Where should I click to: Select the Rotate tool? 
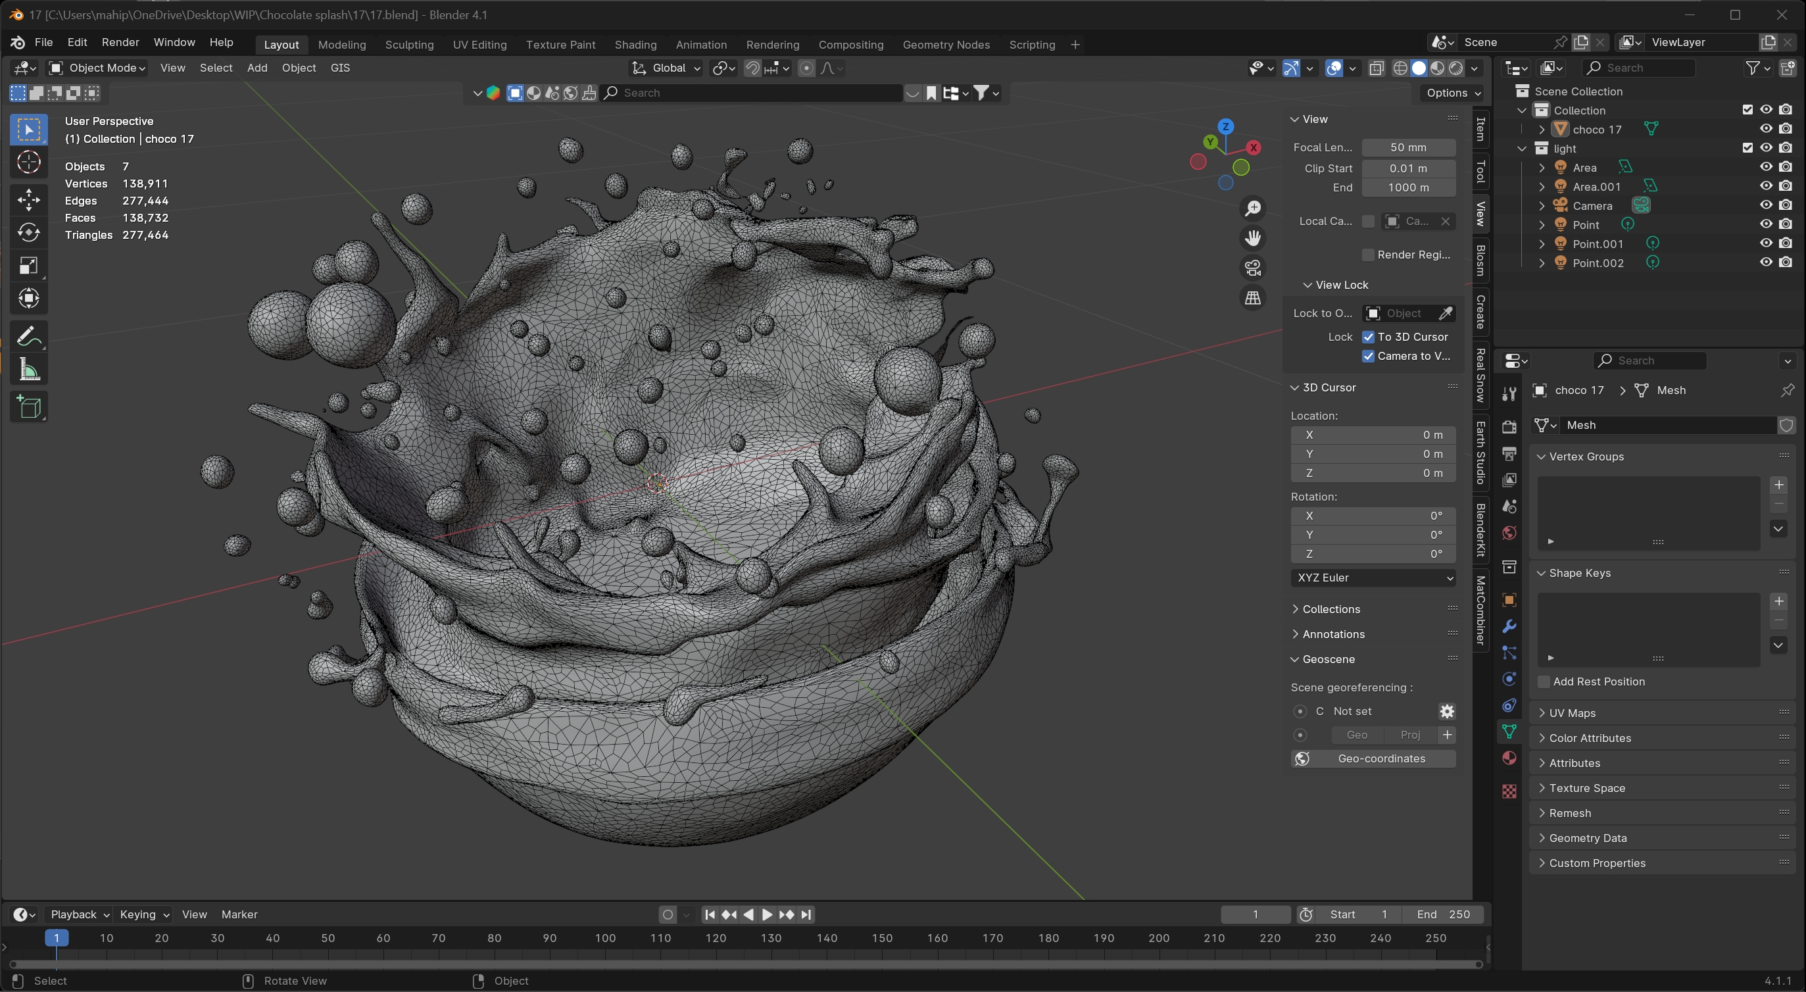coord(29,233)
